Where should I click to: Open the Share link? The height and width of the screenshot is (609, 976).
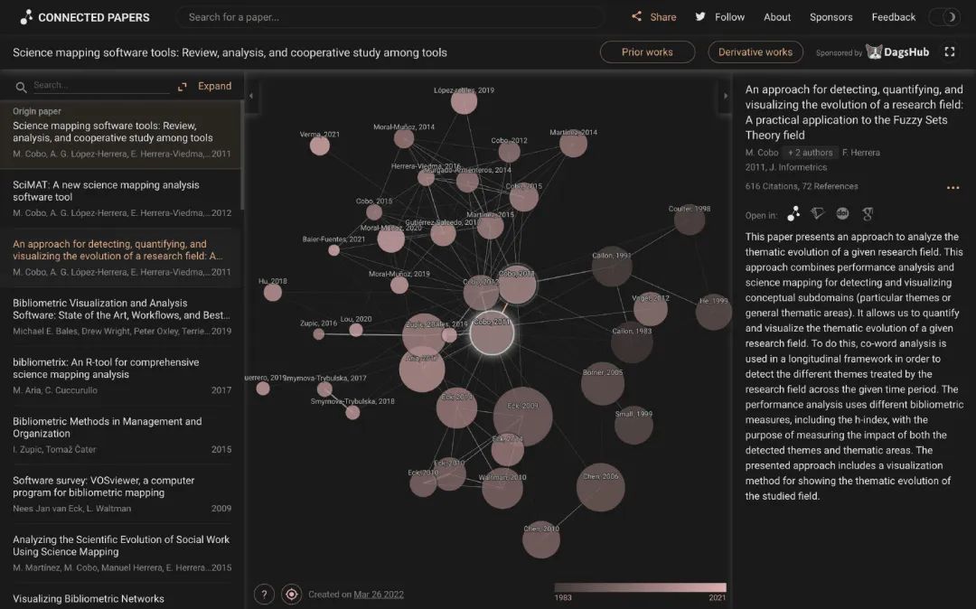click(x=654, y=17)
